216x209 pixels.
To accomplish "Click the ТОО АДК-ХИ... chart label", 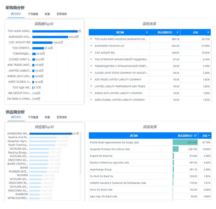I will (21, 87).
